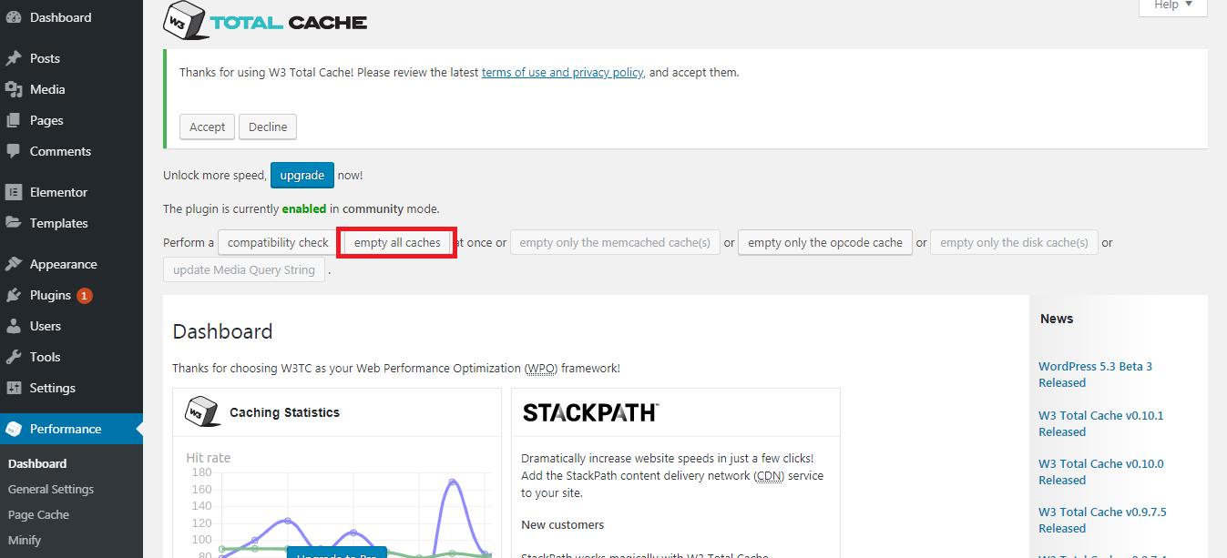Click empty only the disk cache(s)

[x=1014, y=243]
